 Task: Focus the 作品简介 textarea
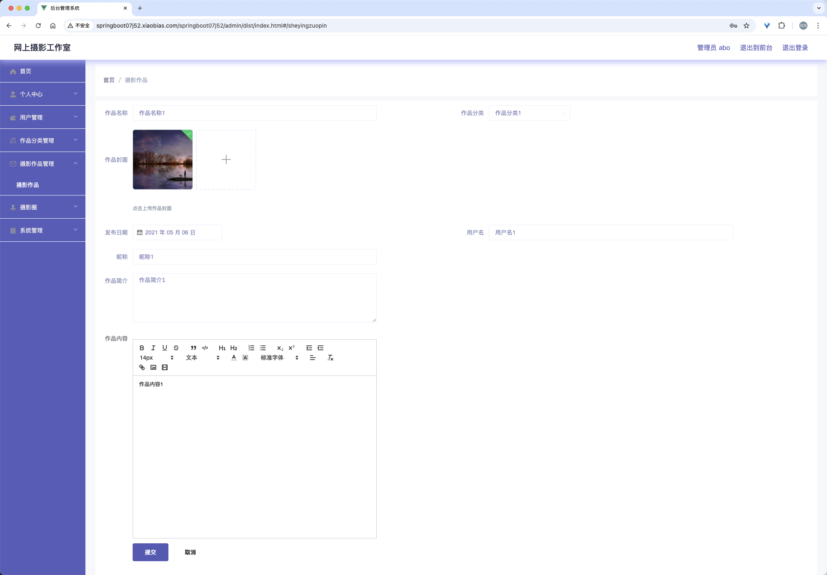click(x=255, y=298)
